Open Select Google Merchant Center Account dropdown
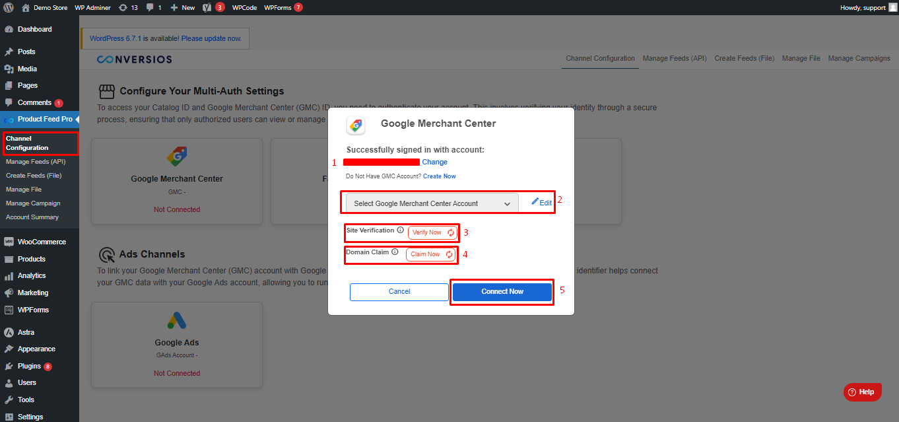This screenshot has width=899, height=422. click(432, 203)
